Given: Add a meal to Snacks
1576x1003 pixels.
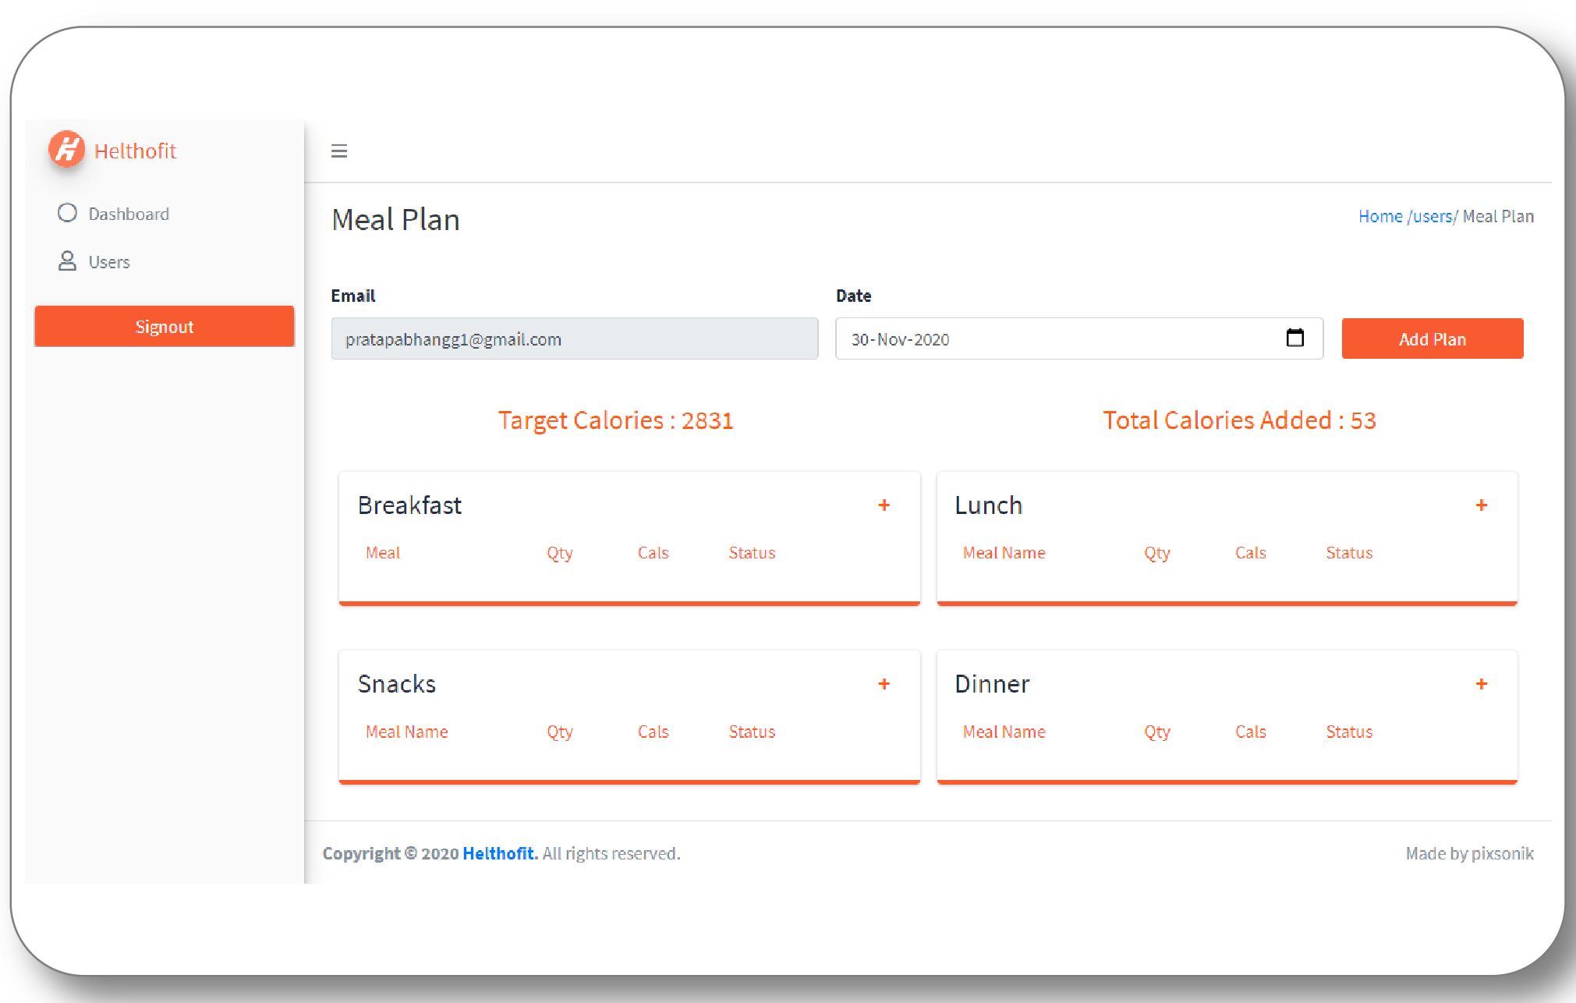Looking at the screenshot, I should click(884, 684).
